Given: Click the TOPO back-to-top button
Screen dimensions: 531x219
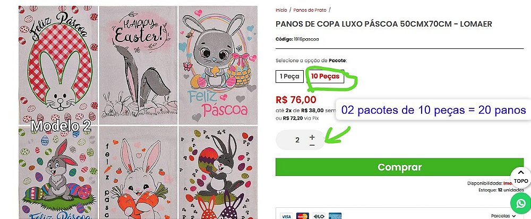Looking at the screenshot, I should click(520, 176).
